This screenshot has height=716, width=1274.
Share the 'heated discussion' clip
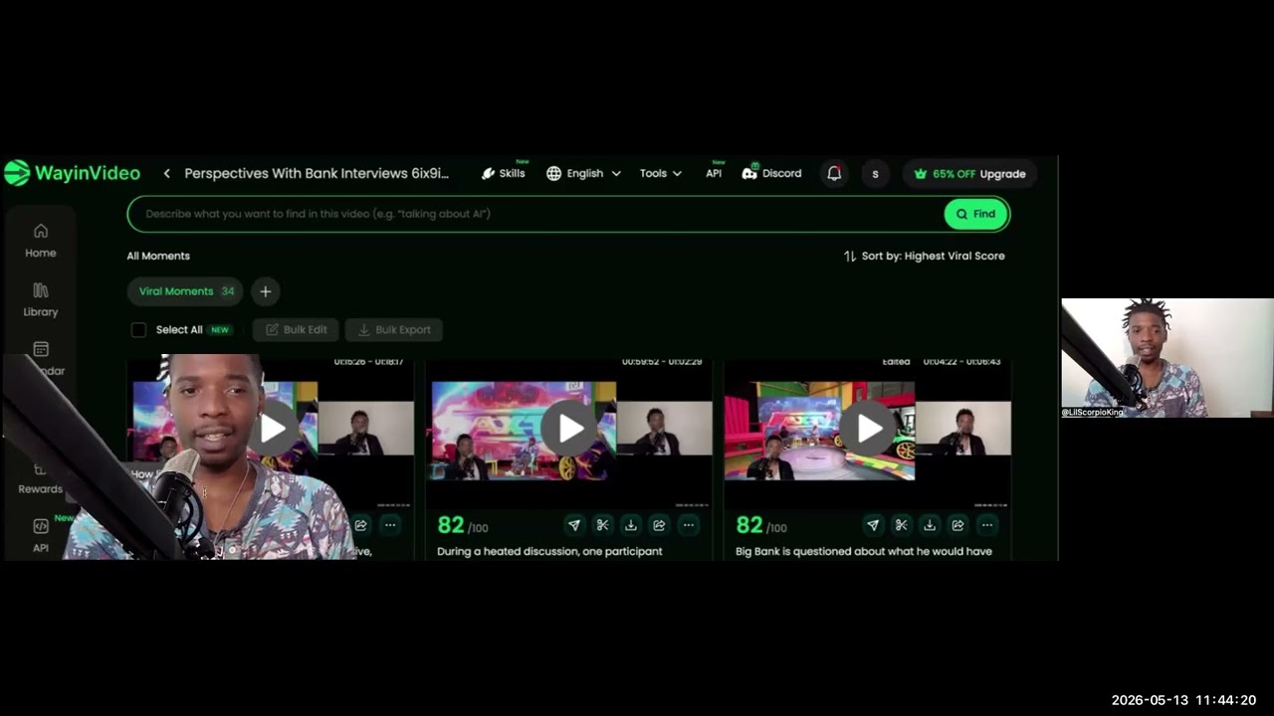click(x=659, y=525)
